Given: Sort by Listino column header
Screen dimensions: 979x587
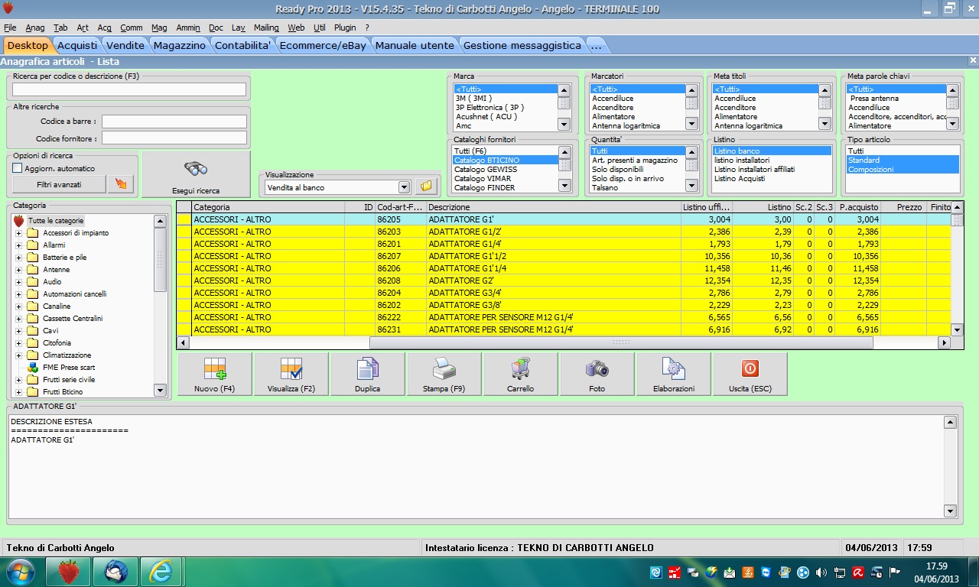Looking at the screenshot, I should [763, 207].
